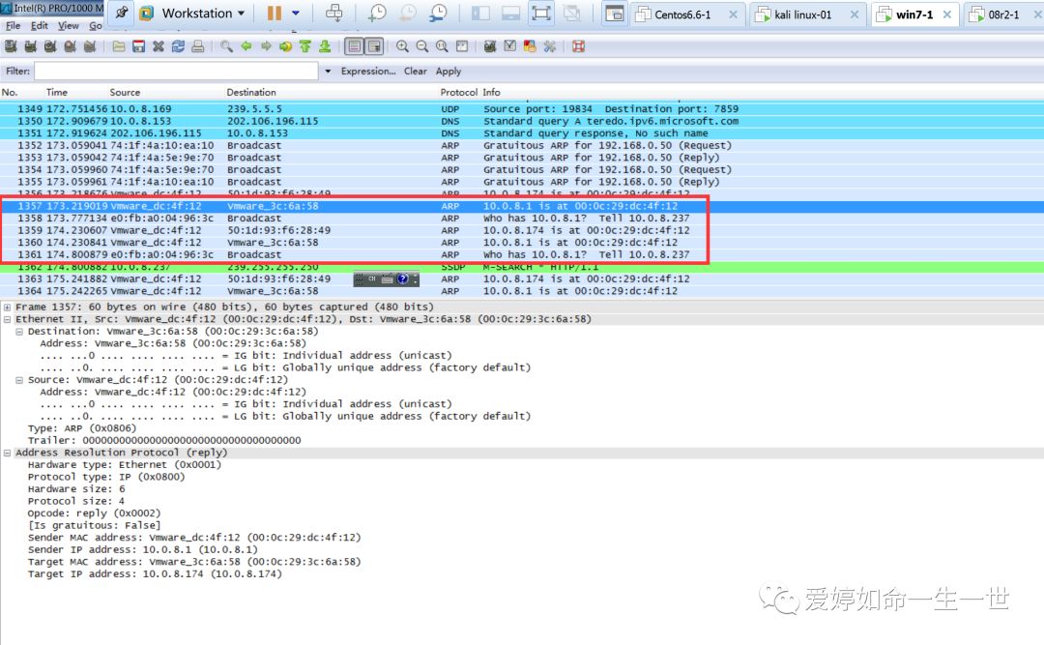Open the filter history dropdown arrow

(328, 71)
